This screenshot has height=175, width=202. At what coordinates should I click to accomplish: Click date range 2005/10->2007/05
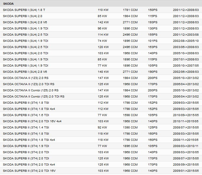186,65
